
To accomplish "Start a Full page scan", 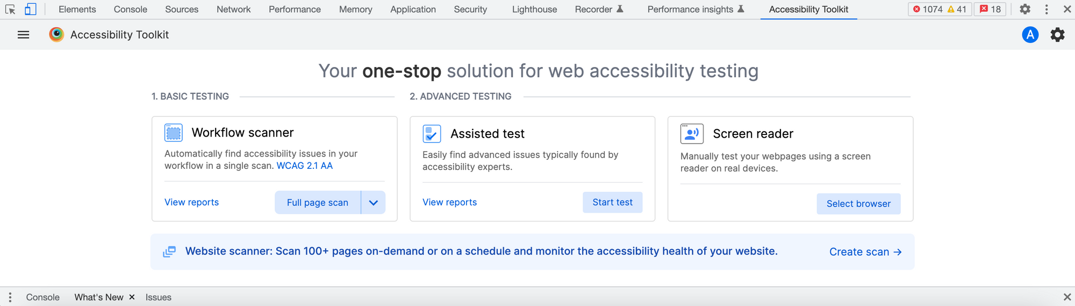I will (317, 203).
